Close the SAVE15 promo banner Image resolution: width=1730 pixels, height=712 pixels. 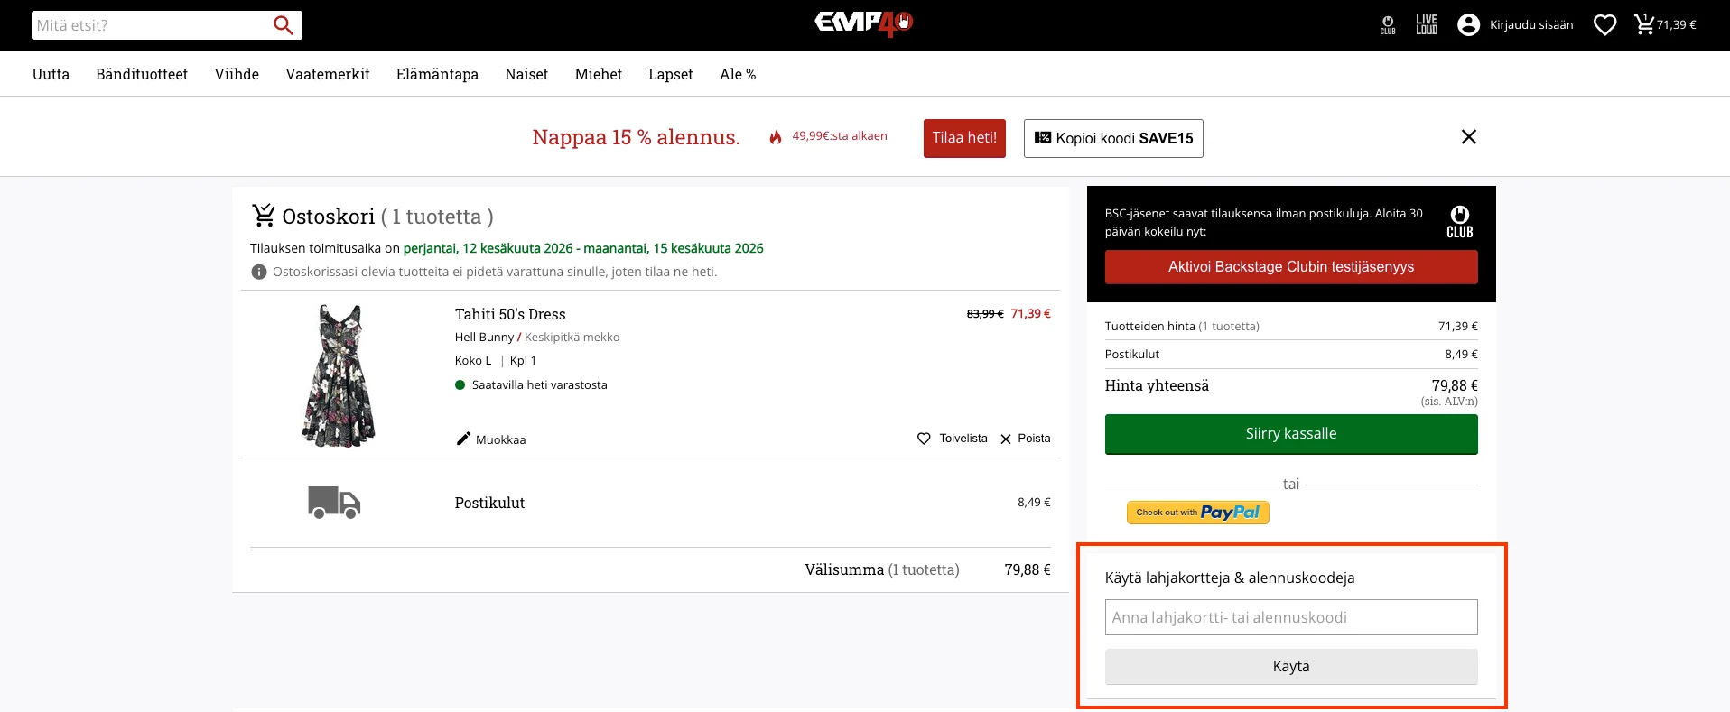[1469, 137]
